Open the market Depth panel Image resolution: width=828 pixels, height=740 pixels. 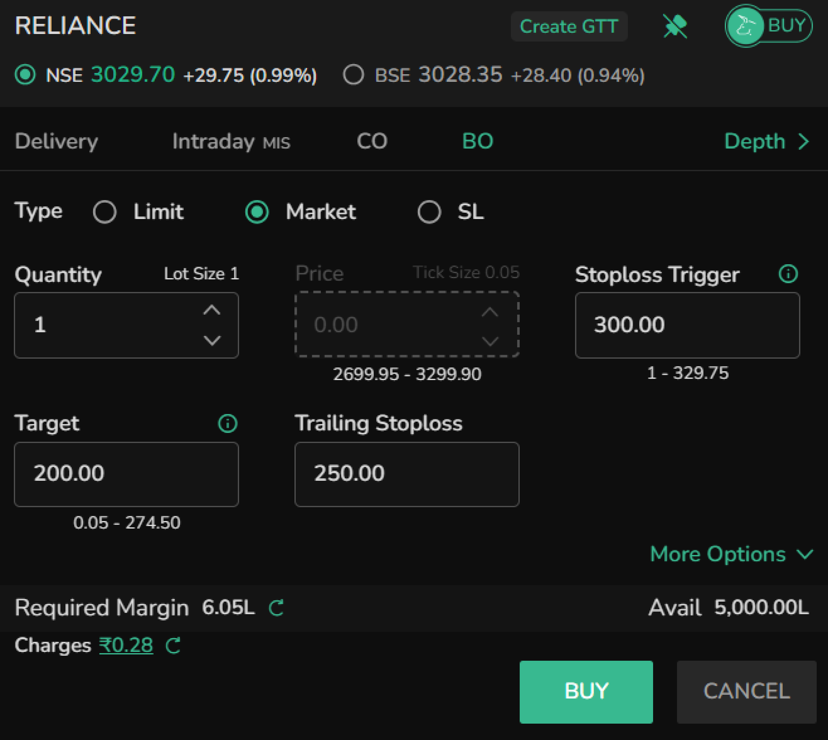(767, 142)
